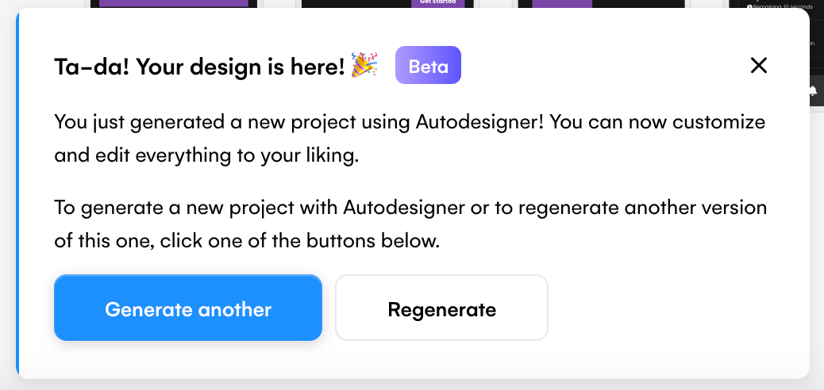Click the Remaining 10 seconds timer text
Viewport: 824px width, 390px height.
780,7
